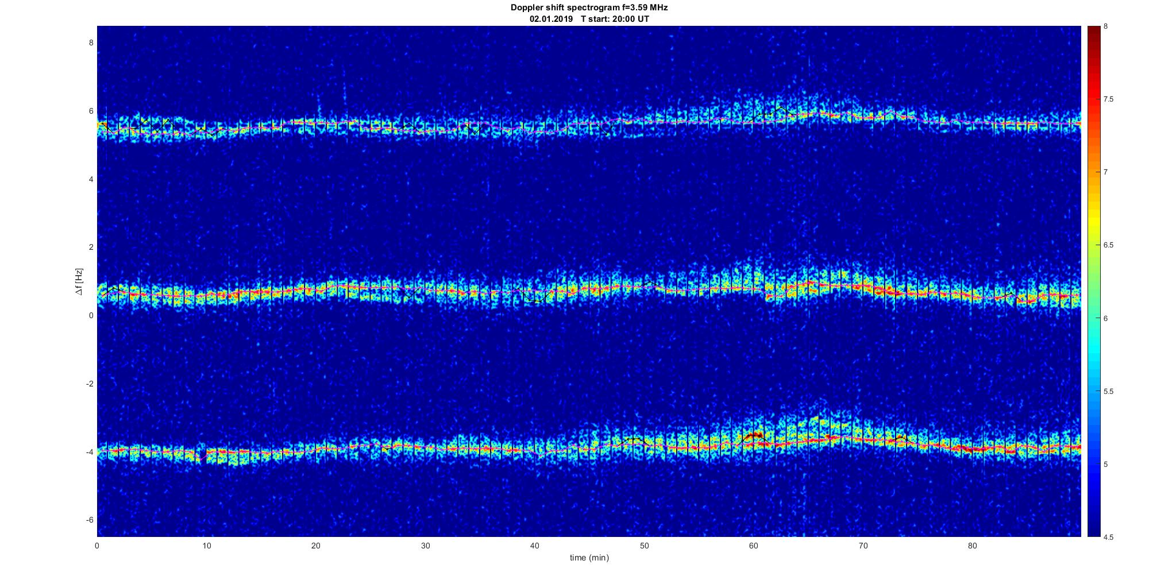Click the x-axis tick label '80'
This screenshot has height=576, width=1149.
(972, 546)
